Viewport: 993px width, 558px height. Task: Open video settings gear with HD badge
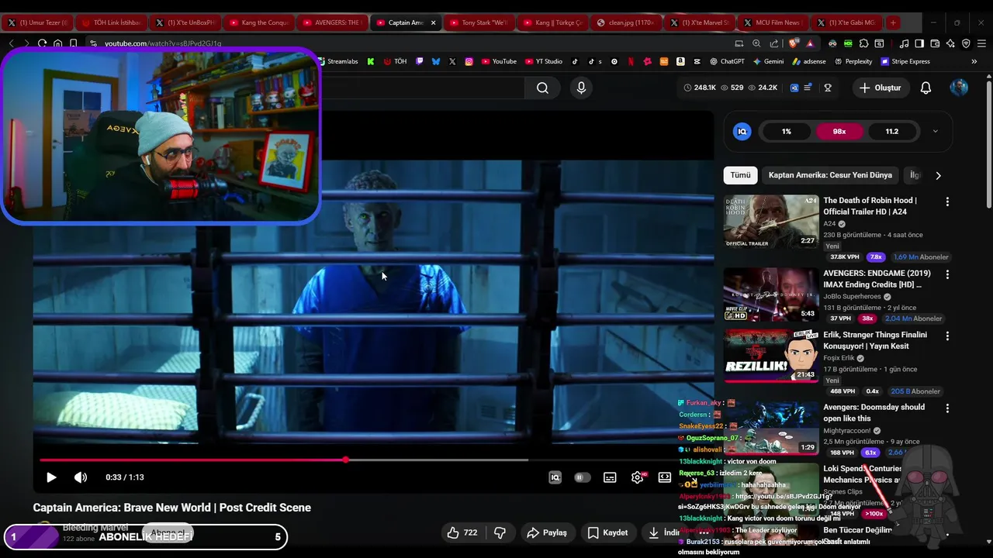[638, 477]
